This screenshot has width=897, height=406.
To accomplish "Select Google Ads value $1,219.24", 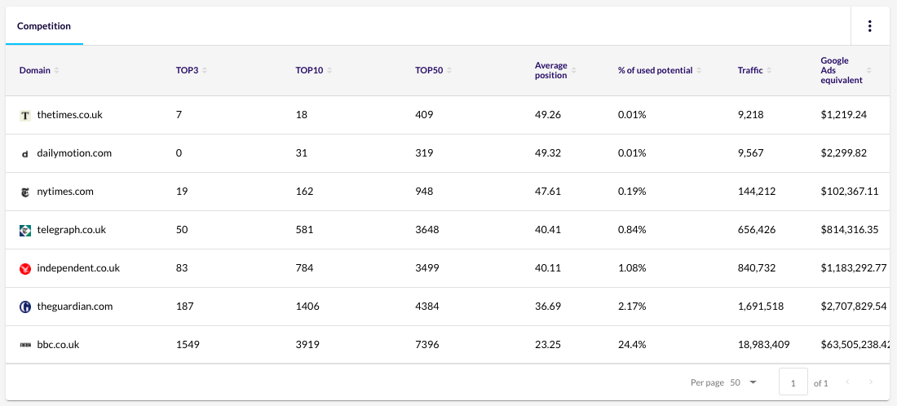I will tap(844, 114).
